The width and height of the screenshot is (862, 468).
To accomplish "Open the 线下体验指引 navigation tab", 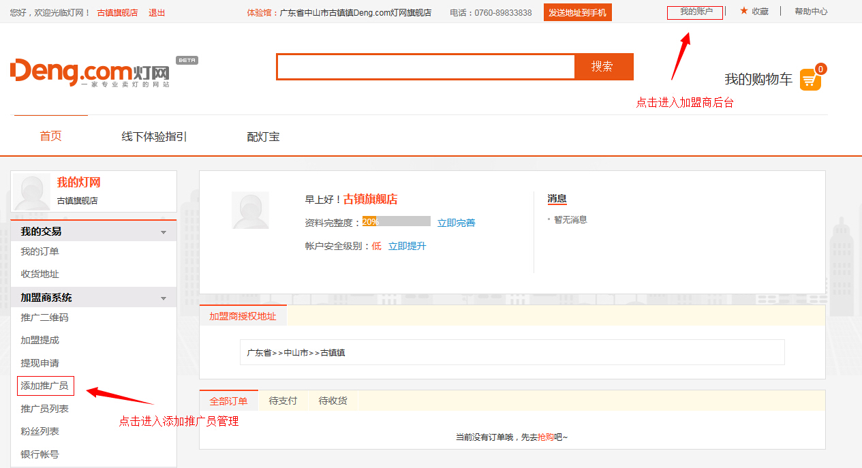I will click(154, 137).
